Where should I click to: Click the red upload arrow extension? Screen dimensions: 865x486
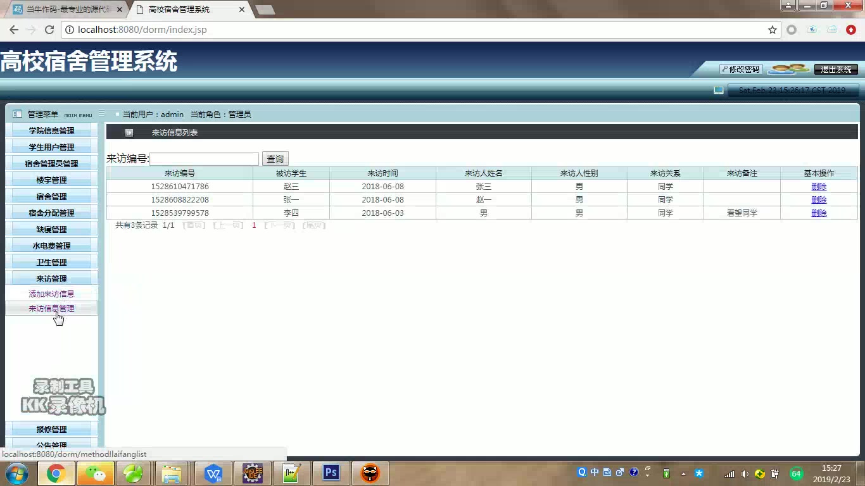click(851, 30)
